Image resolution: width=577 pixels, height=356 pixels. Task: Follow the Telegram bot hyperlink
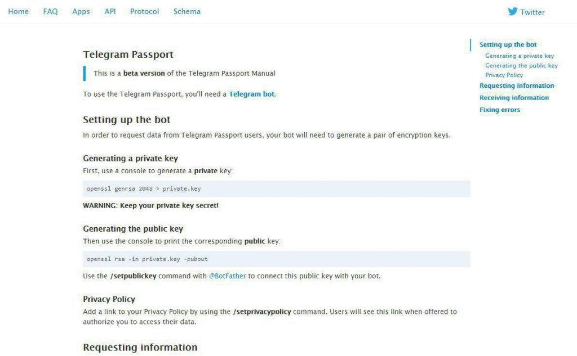[252, 94]
